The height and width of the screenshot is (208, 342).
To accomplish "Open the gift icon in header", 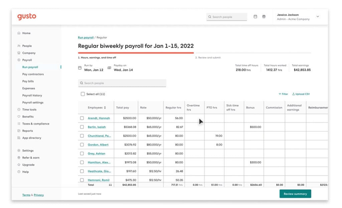I will 264,17.
